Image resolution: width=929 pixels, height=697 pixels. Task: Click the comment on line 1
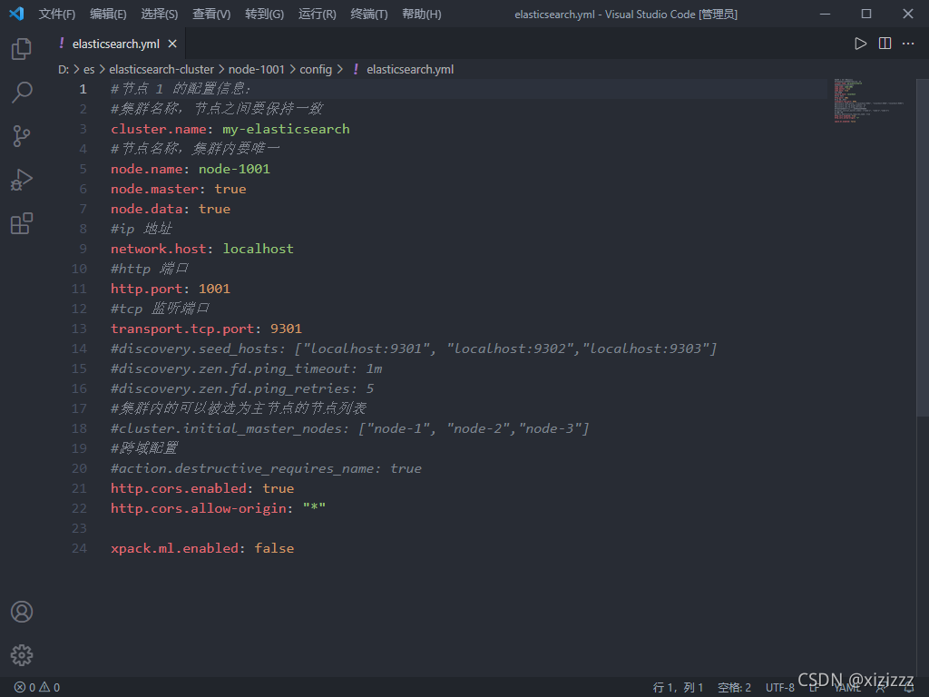pos(181,89)
